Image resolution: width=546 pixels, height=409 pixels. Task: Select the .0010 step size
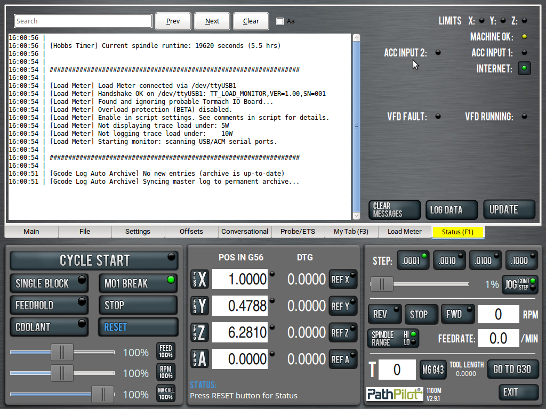(x=449, y=260)
